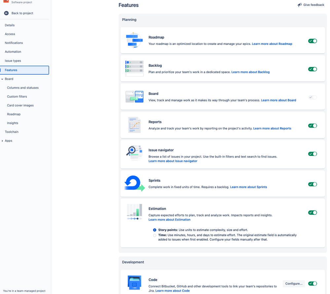The image size is (330, 294).
Task: Open Learn more about Issue navigator link
Action: (x=173, y=161)
